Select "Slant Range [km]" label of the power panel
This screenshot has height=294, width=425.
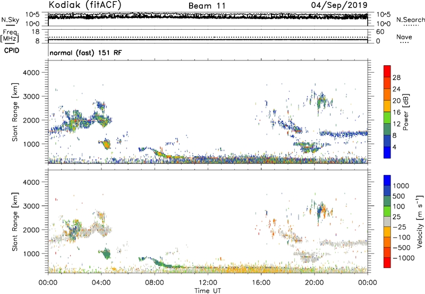[15, 112]
